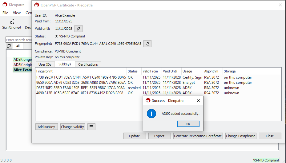The width and height of the screenshot is (286, 163).
Task: Click the Close button of certificate window
Action: point(270,136)
